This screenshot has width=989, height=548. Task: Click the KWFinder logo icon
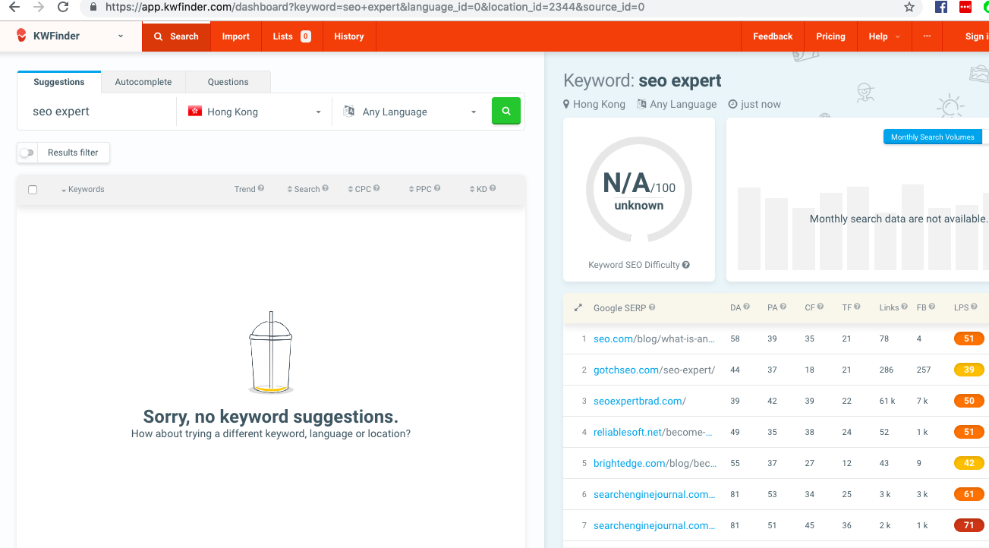21,36
